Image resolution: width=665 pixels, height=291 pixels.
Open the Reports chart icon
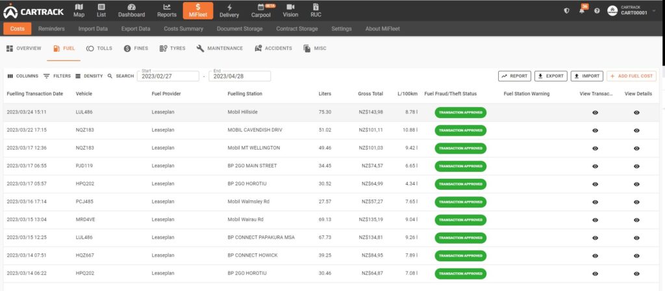click(167, 7)
